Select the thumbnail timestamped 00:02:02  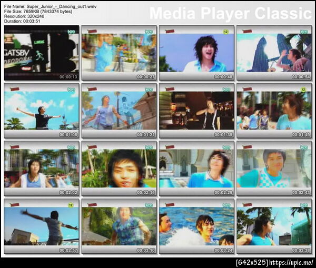pyautogui.click(x=42, y=168)
